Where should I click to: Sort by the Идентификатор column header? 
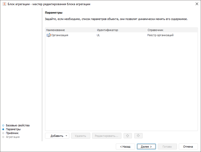pyautogui.click(x=107, y=30)
